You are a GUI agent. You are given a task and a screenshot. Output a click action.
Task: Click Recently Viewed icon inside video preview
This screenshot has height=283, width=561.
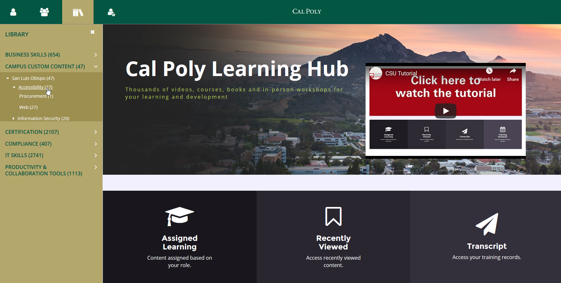coord(426,129)
